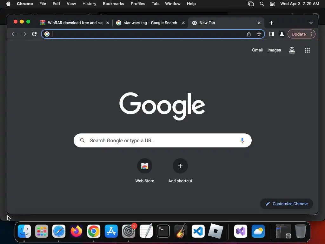Open App Store from the Dock
Image resolution: width=325 pixels, height=244 pixels.
coord(111,231)
